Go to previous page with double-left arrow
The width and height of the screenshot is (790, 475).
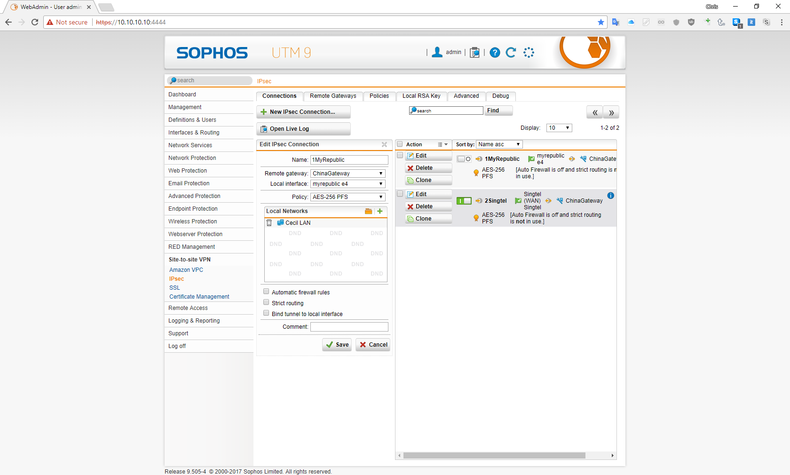[x=595, y=112]
